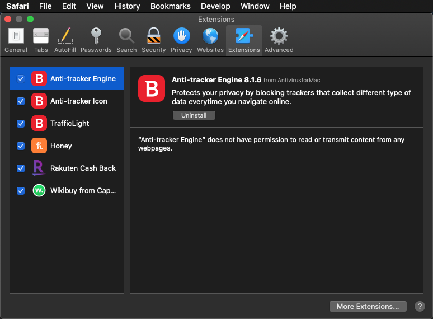Open the General preferences pane
The image size is (433, 319).
16,40
